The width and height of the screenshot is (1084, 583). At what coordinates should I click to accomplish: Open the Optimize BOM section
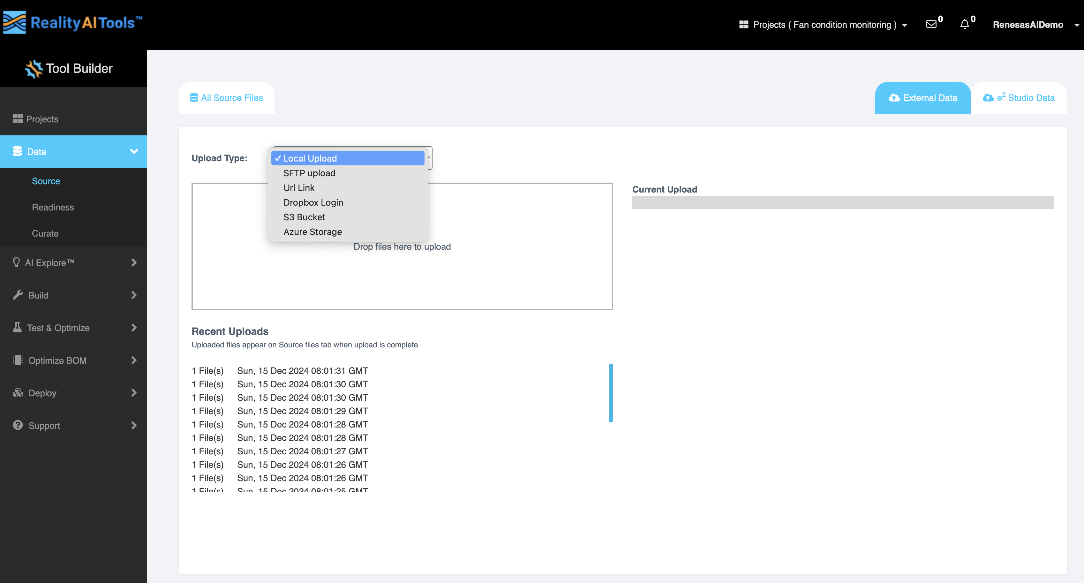coord(57,360)
